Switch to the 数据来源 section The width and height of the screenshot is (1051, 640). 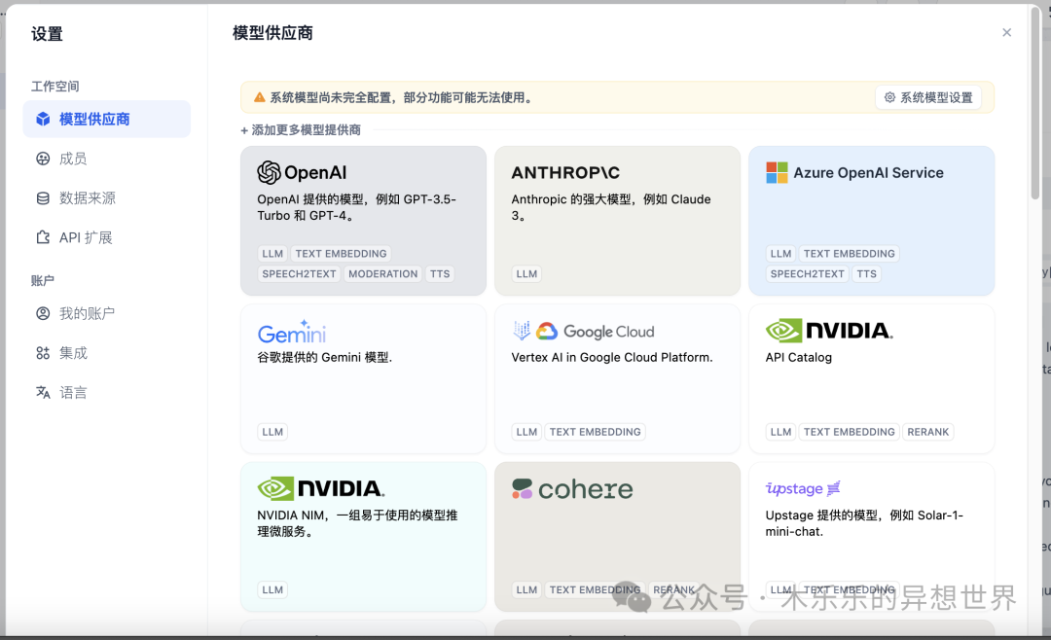(x=87, y=198)
